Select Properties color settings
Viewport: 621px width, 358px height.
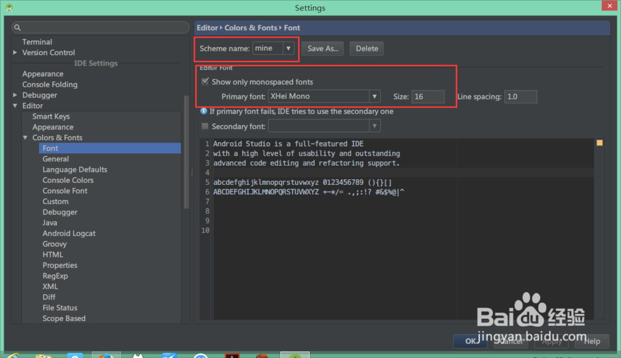[x=60, y=265]
